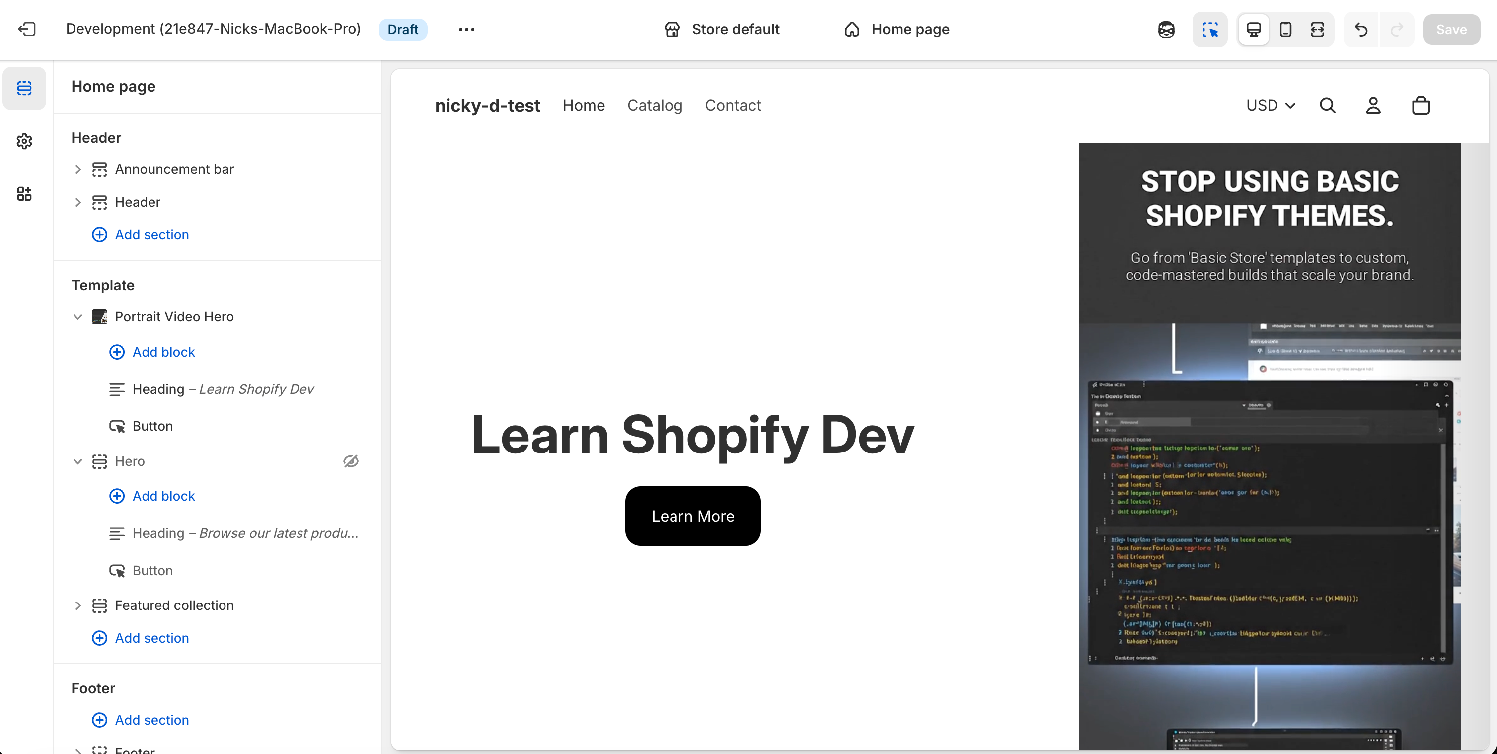Open the three-dot more actions menu
The height and width of the screenshot is (754, 1497).
click(466, 29)
